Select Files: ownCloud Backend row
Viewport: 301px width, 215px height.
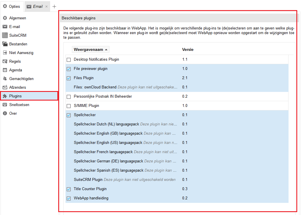(x=177, y=87)
